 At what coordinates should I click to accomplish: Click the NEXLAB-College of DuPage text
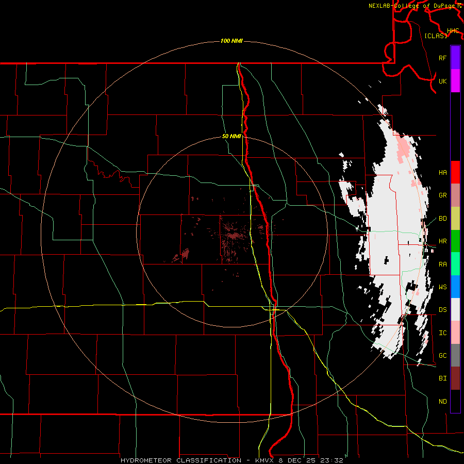click(412, 6)
